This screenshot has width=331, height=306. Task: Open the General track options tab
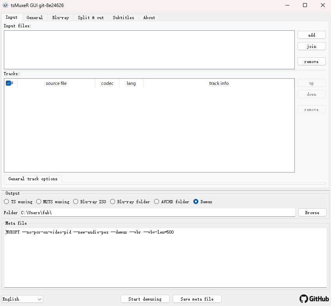tap(33, 179)
